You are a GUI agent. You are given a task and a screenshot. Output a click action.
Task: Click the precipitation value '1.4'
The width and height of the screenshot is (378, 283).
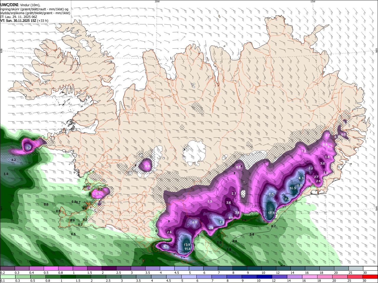pos(244,220)
